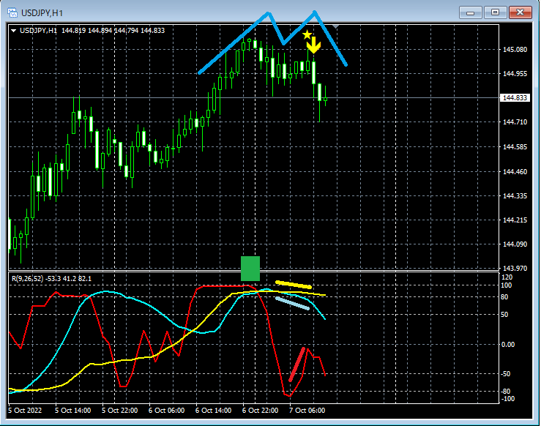
Task: Click the 144.710 price scale label
Action: pos(515,122)
